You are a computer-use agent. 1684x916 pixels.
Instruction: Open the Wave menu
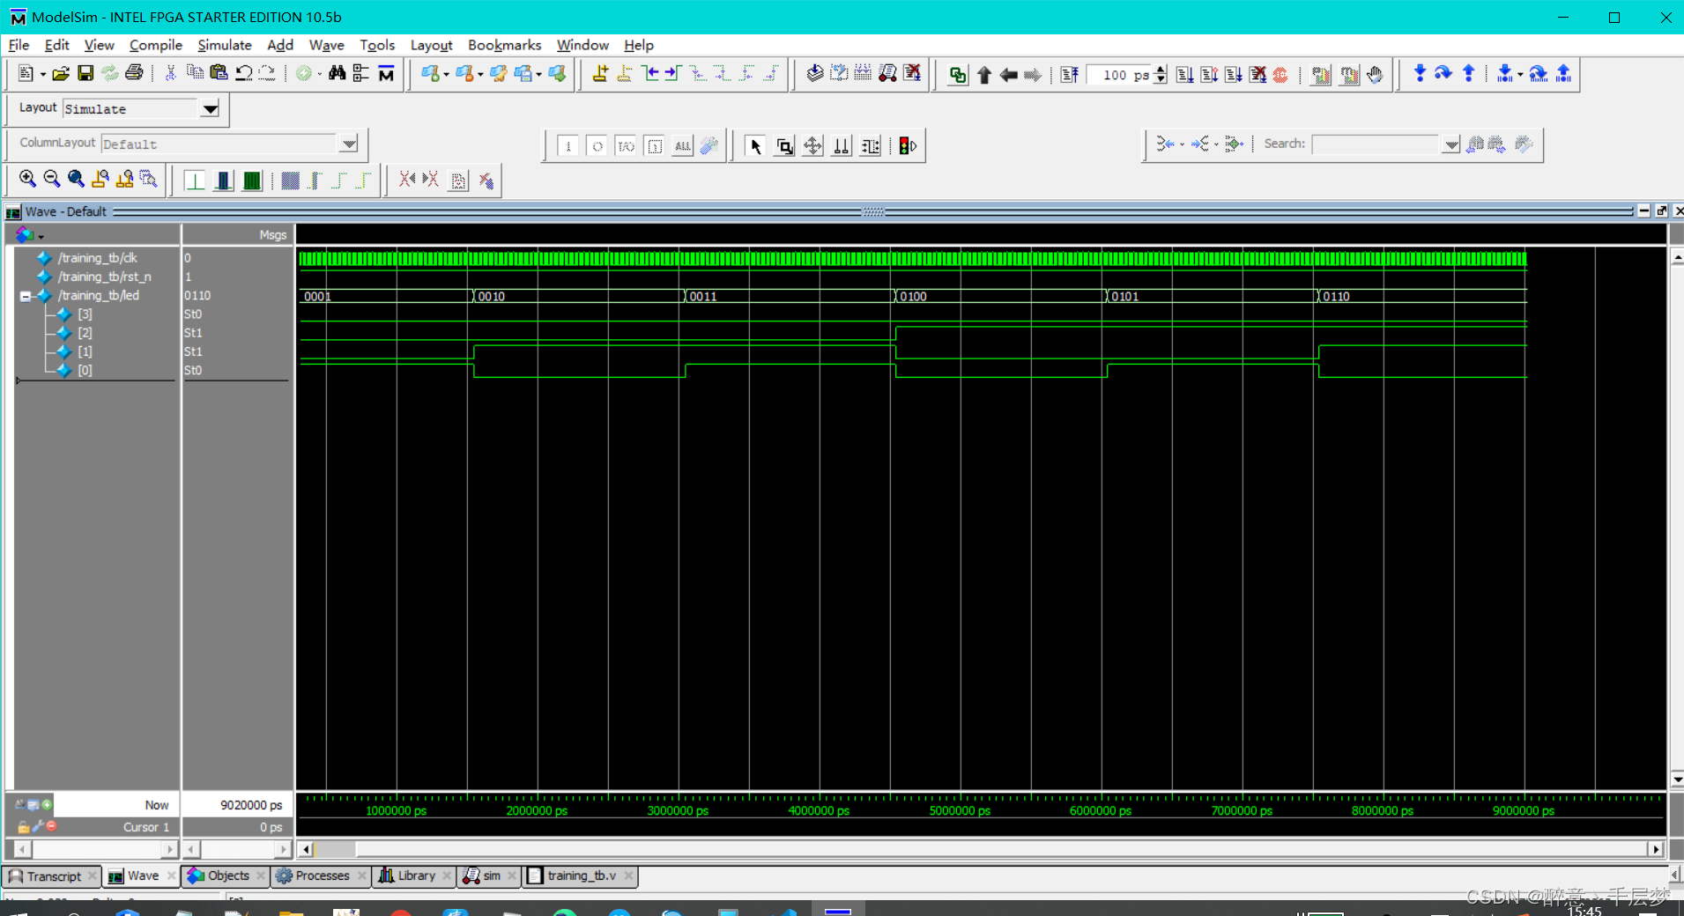pos(326,45)
